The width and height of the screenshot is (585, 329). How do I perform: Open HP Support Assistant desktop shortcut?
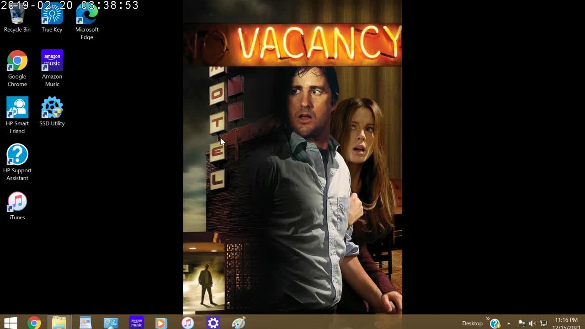click(17, 163)
